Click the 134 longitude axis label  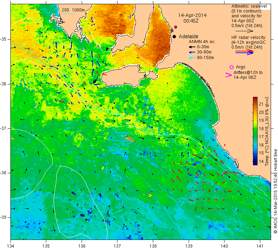point(11,246)
